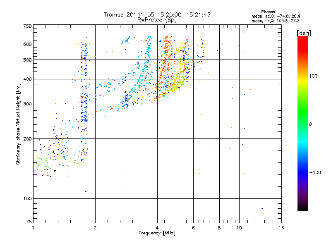This screenshot has height=248, width=331.
Task: Click the 'mean, sd,O: -74.8, 28.4' statistic
Action: click(276, 16)
